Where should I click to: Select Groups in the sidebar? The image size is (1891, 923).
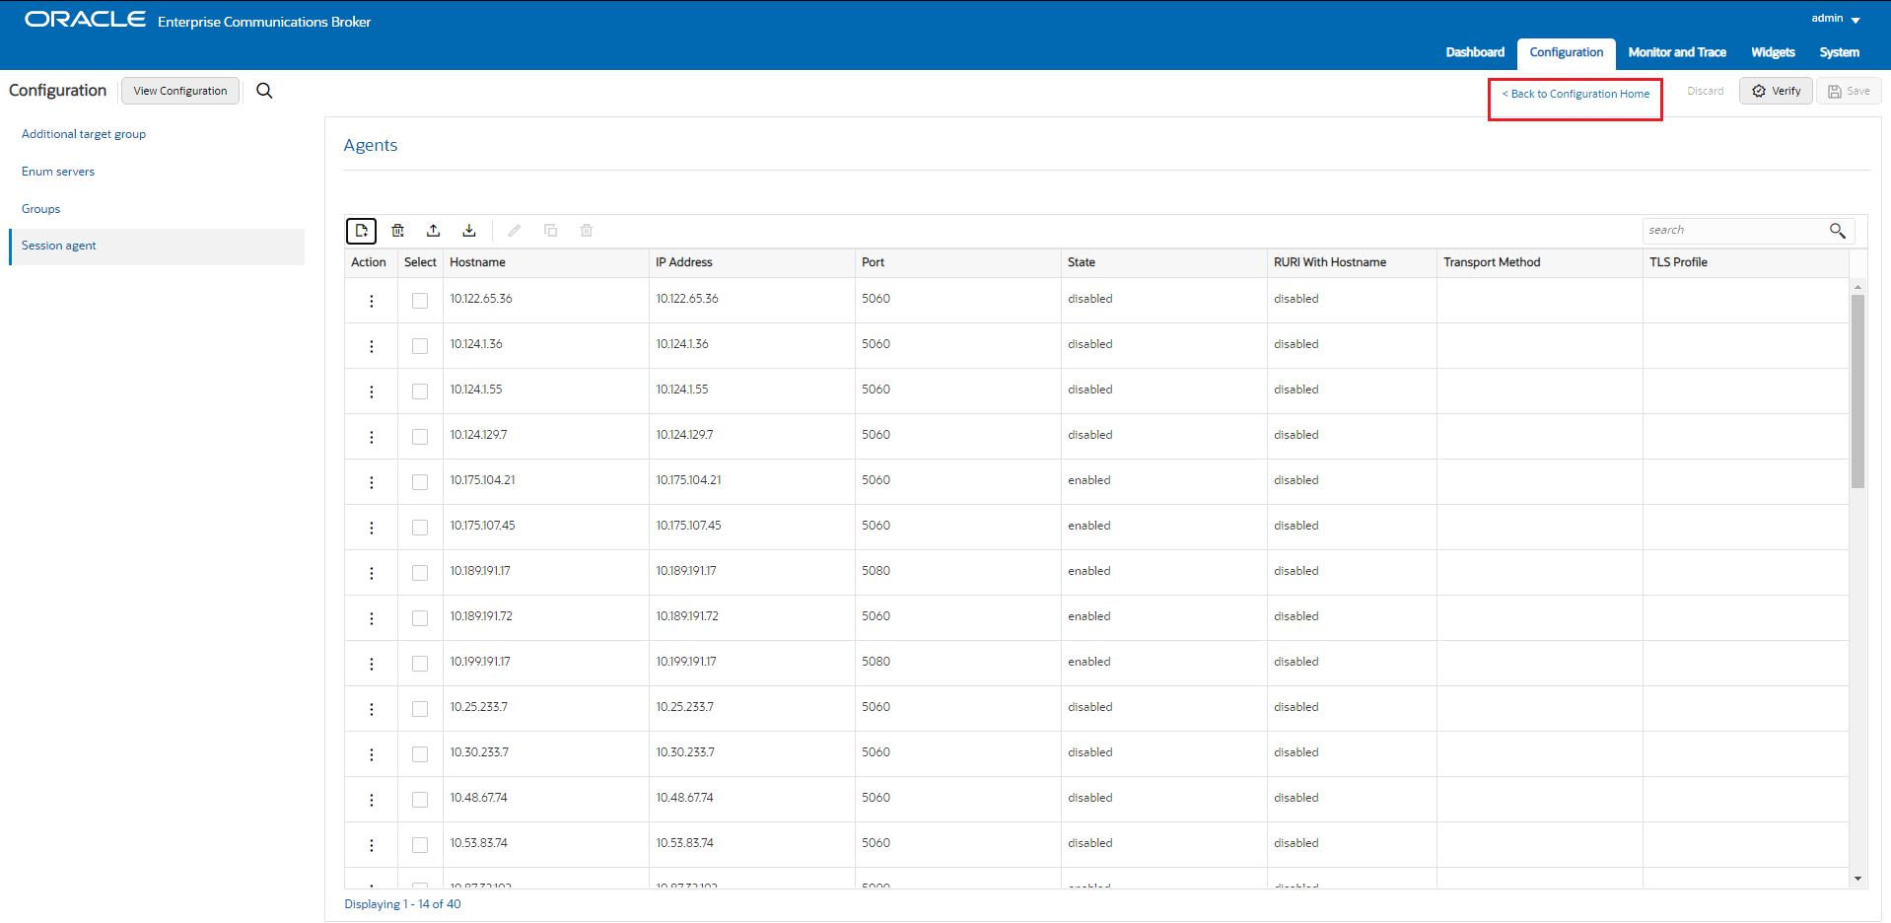coord(41,209)
